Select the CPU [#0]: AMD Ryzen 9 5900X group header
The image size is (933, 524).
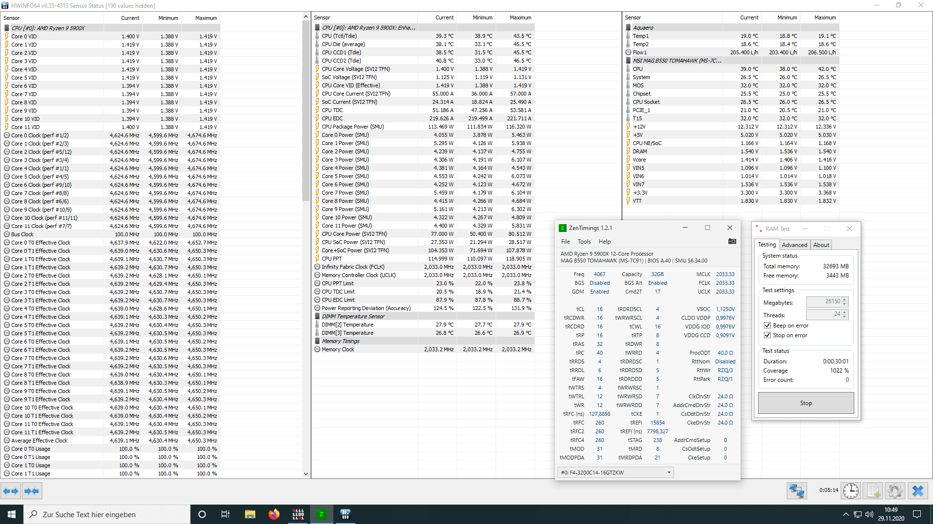click(111, 28)
